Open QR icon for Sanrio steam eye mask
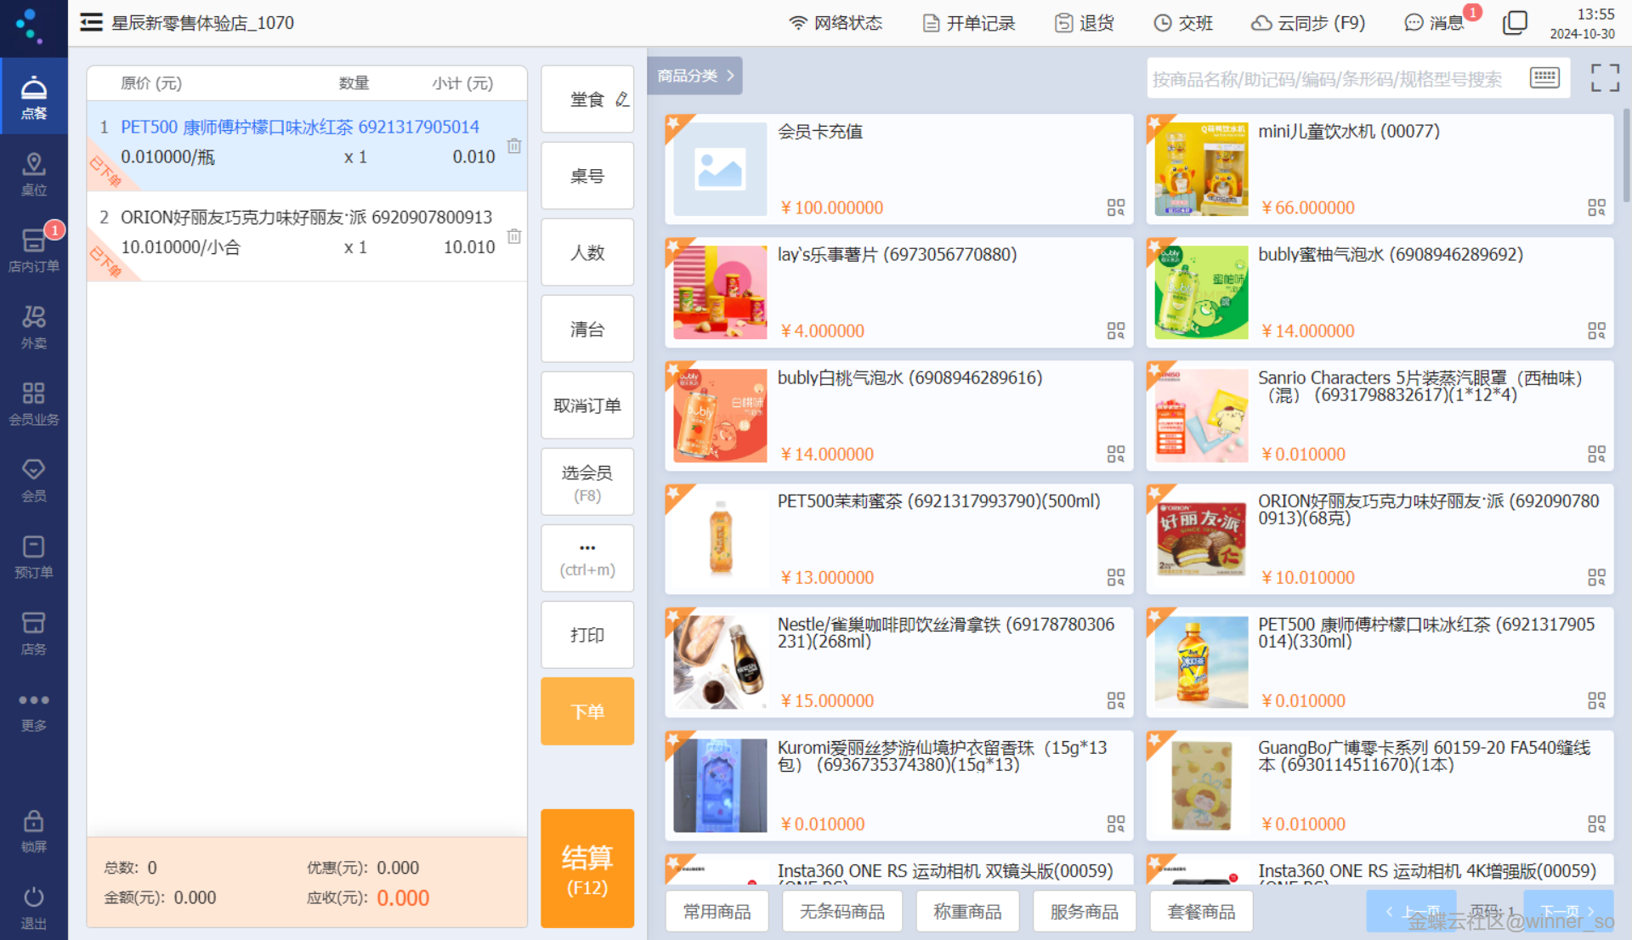This screenshot has height=940, width=1632. pyautogui.click(x=1596, y=454)
